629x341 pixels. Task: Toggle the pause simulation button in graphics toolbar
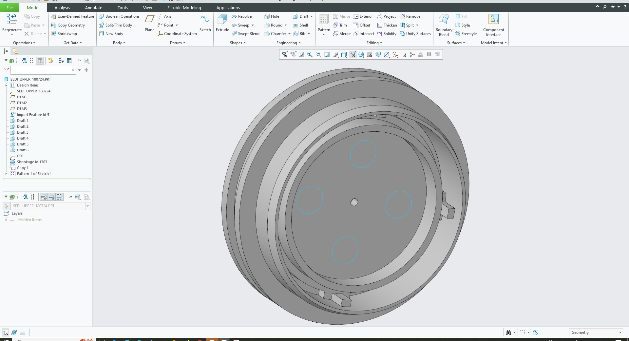click(429, 55)
